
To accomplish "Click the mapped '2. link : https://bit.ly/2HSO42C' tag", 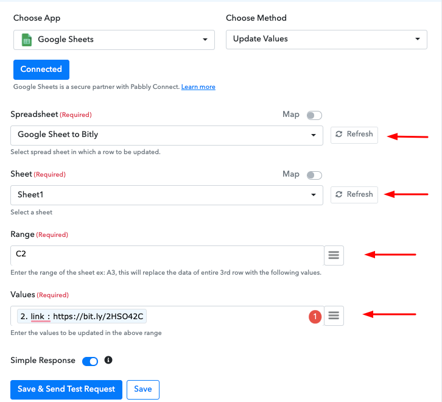I will coord(82,316).
